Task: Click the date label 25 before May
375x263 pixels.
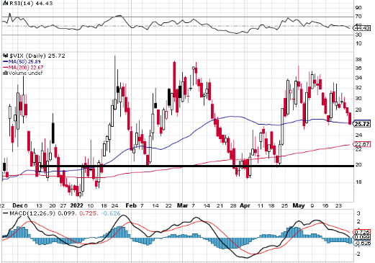Action: (284, 206)
